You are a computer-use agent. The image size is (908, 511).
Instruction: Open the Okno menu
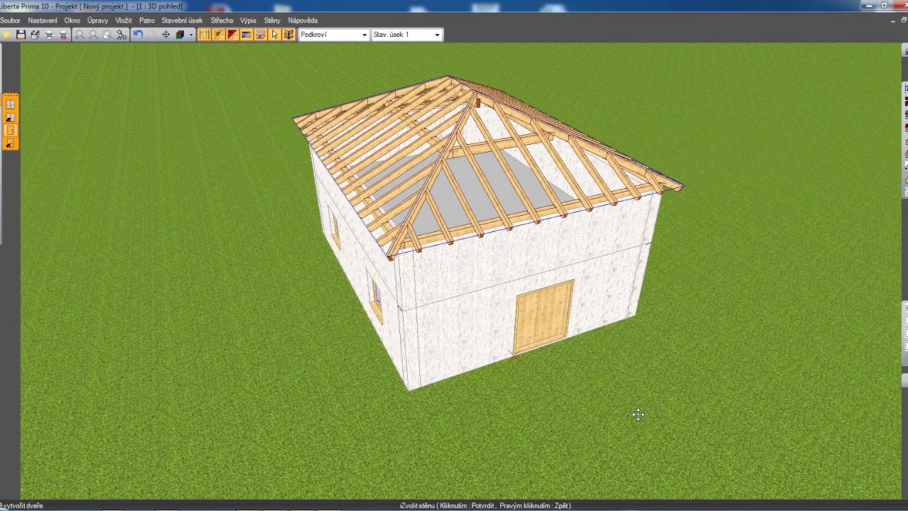point(72,21)
